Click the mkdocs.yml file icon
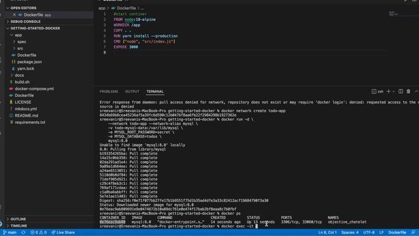The height and width of the screenshot is (236, 419). (11, 109)
